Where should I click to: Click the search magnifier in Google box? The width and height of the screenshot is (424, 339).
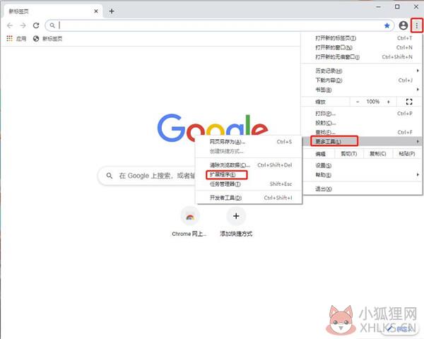pyautogui.click(x=110, y=176)
